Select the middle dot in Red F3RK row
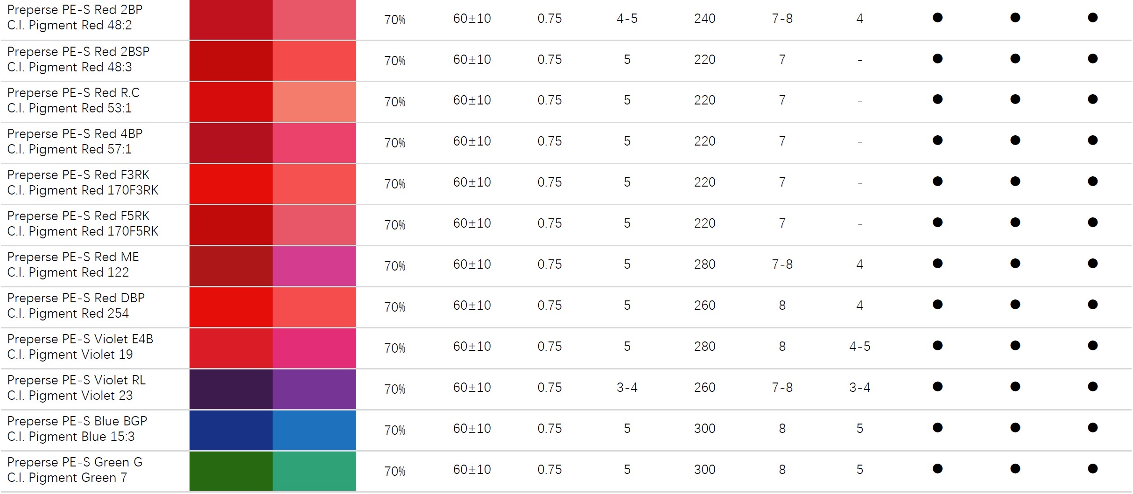1133x494 pixels. click(1015, 181)
